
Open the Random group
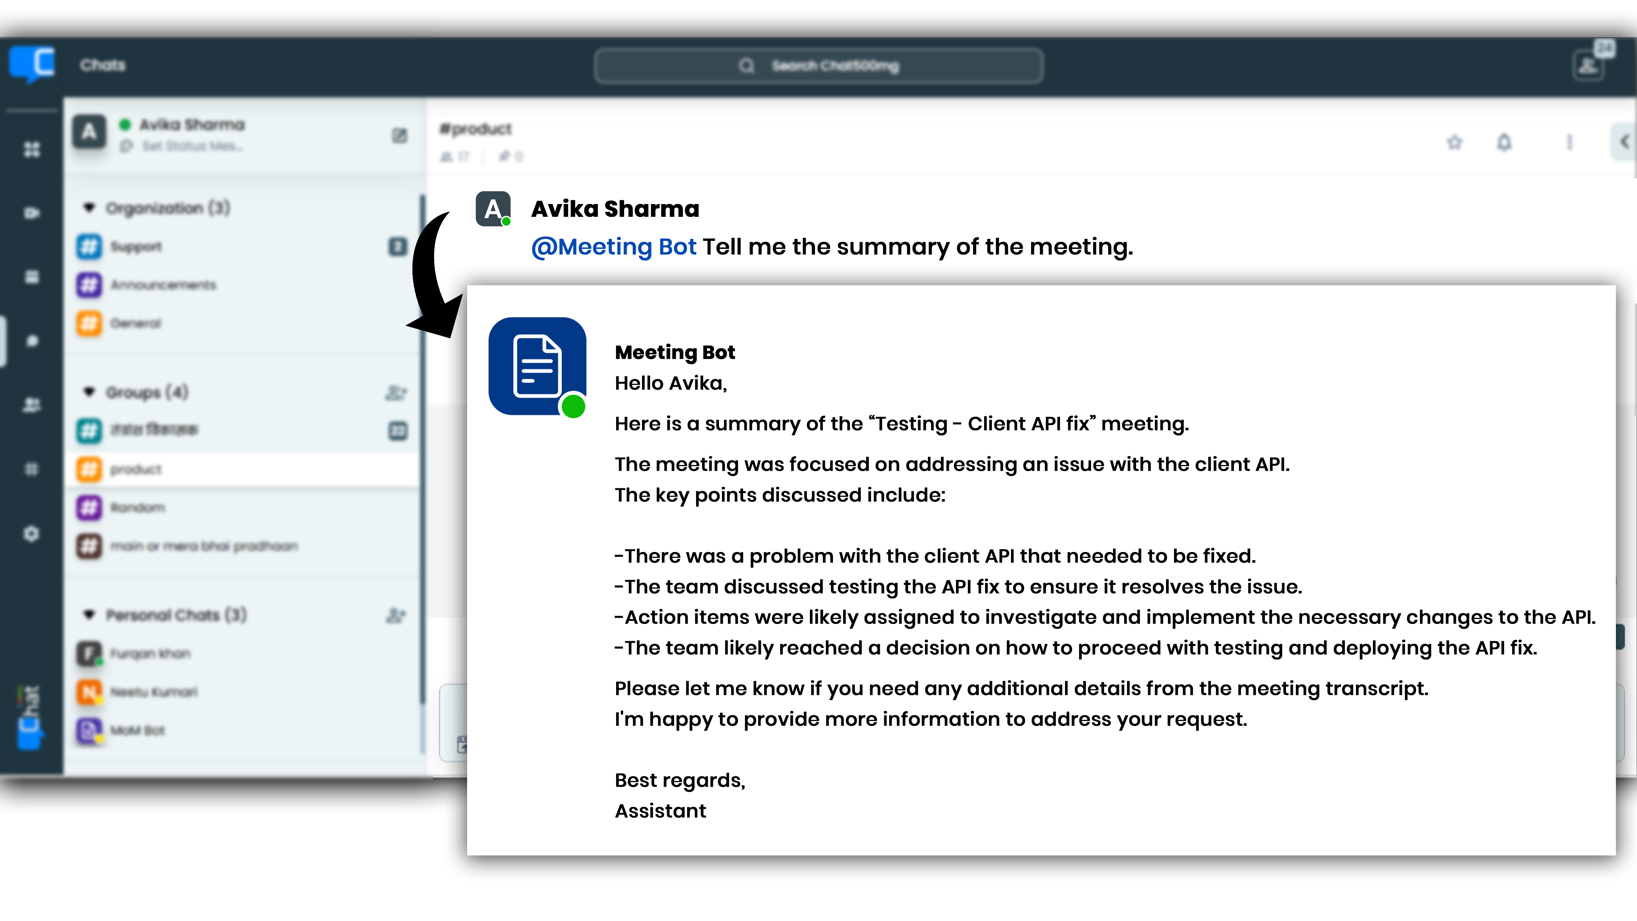(241, 507)
